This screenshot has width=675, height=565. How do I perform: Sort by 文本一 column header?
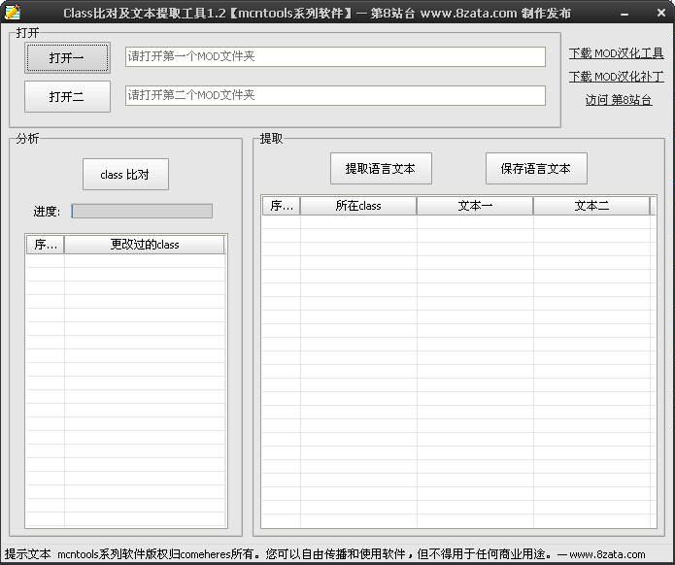(x=475, y=206)
